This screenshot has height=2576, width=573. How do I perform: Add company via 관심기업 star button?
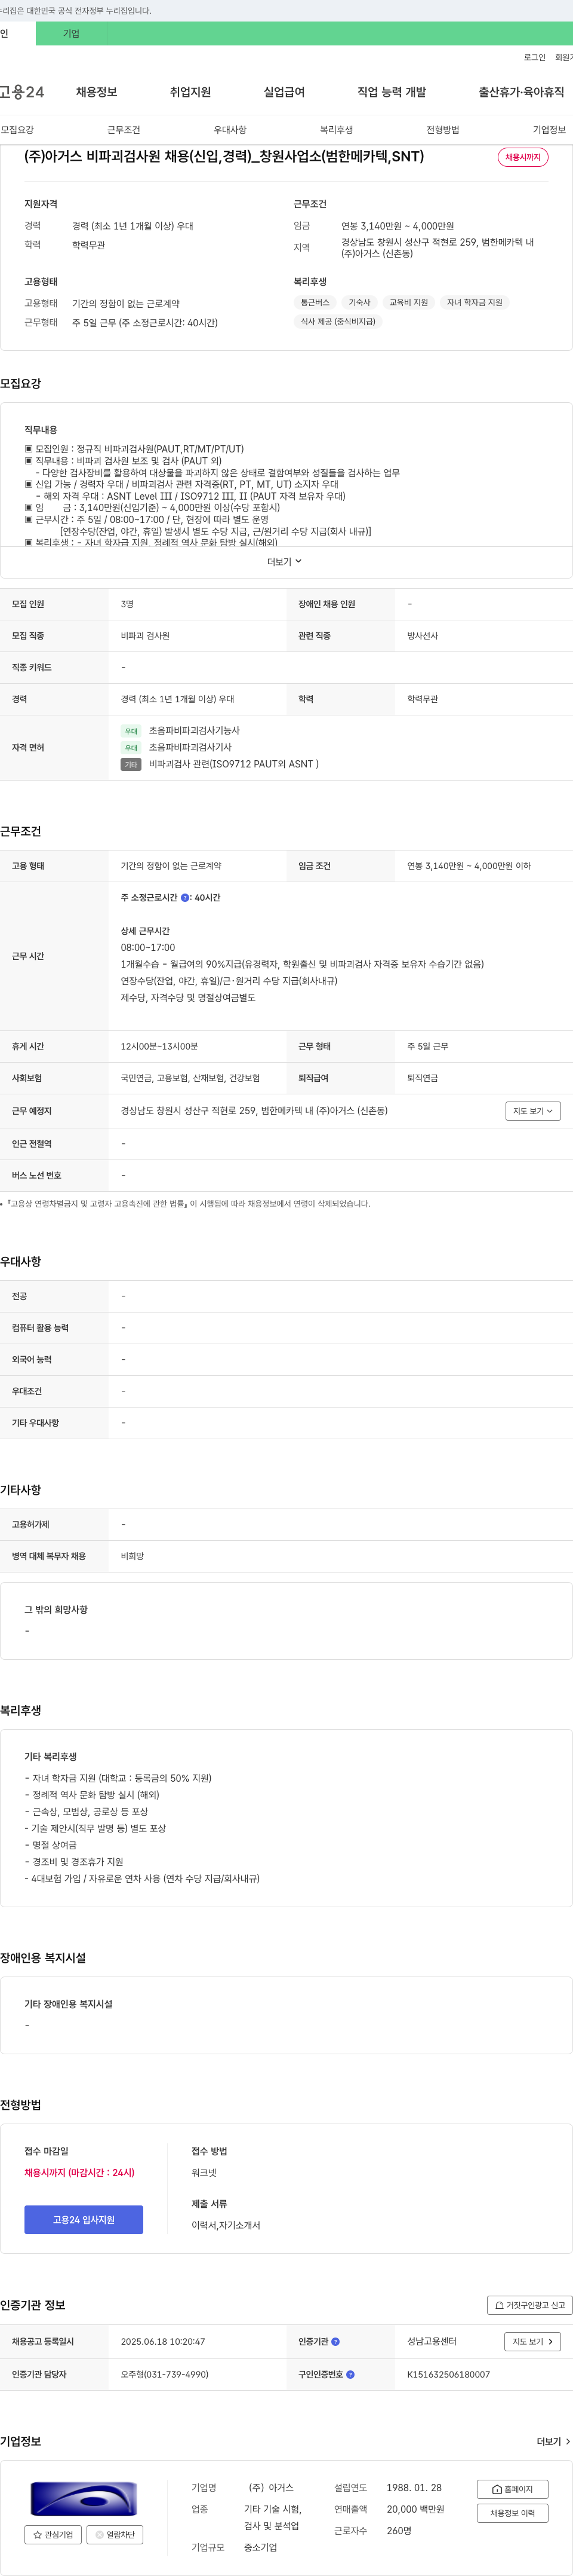click(54, 2534)
